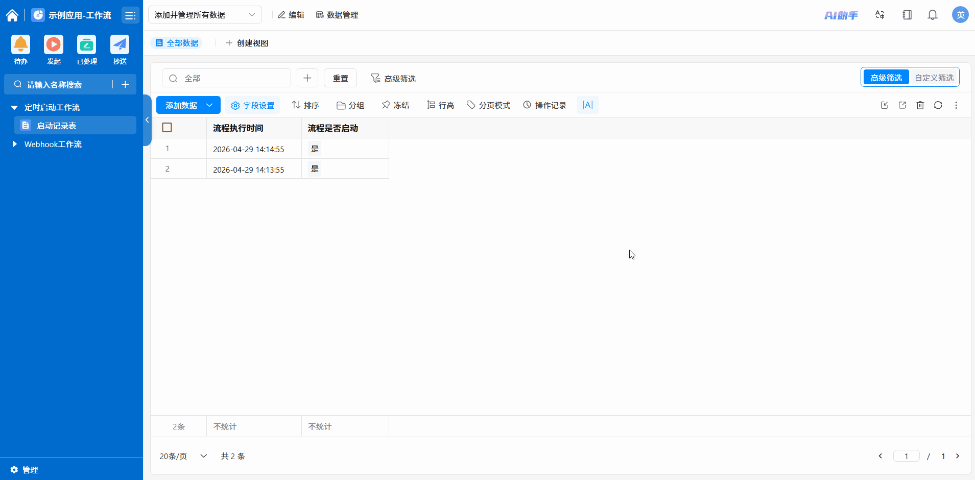Image resolution: width=975 pixels, height=480 pixels.
Task: Toggle the select-all header checkbox
Action: coord(167,128)
